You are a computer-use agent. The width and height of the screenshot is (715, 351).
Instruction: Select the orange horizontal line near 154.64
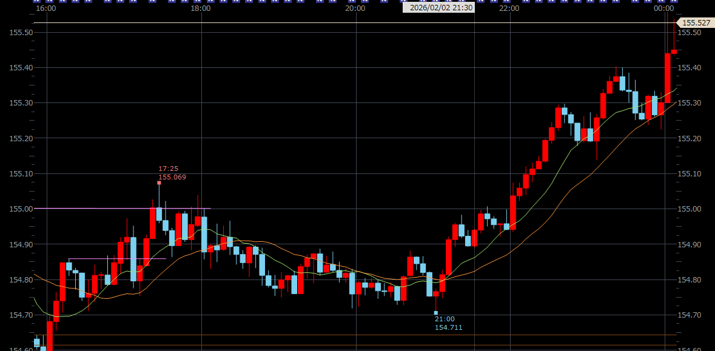click(303, 335)
